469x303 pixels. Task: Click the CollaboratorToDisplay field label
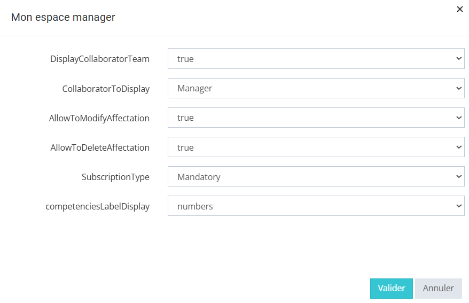[x=106, y=89]
